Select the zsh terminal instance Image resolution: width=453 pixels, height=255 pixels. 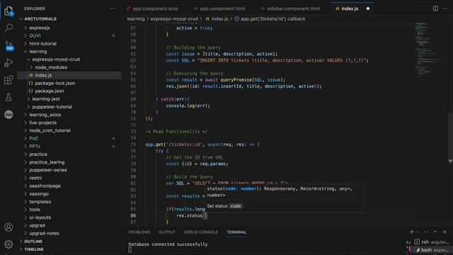[431, 242]
